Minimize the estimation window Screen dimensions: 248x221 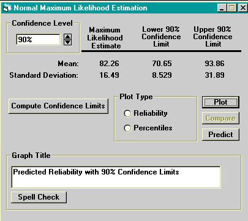(222, 8)
